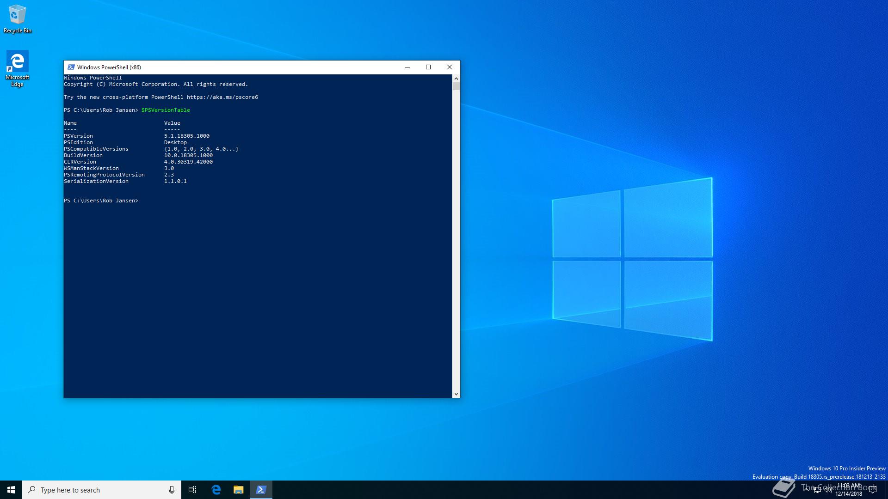Click the scroll down arrow in PowerShell
Image resolution: width=888 pixels, height=499 pixels.
coord(456,394)
